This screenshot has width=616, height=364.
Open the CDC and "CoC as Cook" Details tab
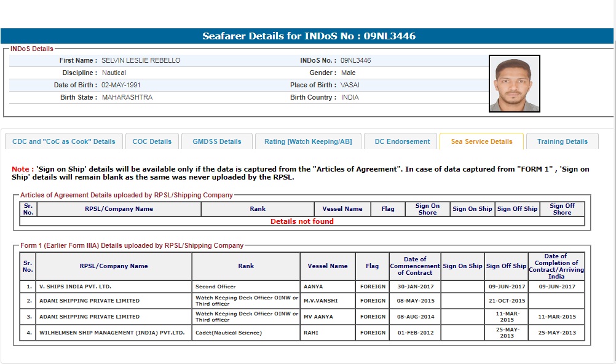coord(64,141)
